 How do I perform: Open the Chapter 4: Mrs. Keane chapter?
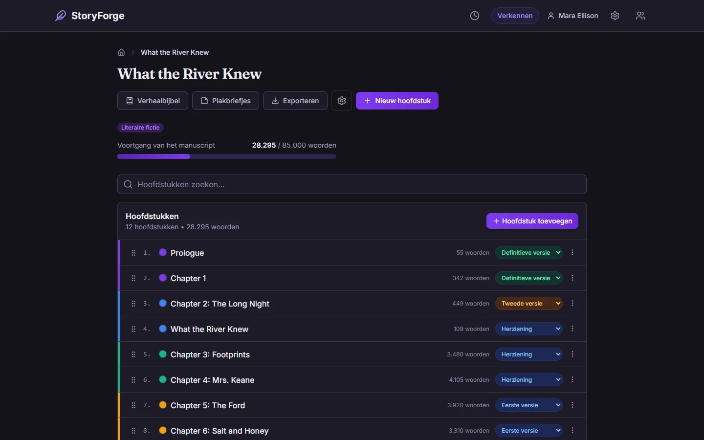coord(212,380)
